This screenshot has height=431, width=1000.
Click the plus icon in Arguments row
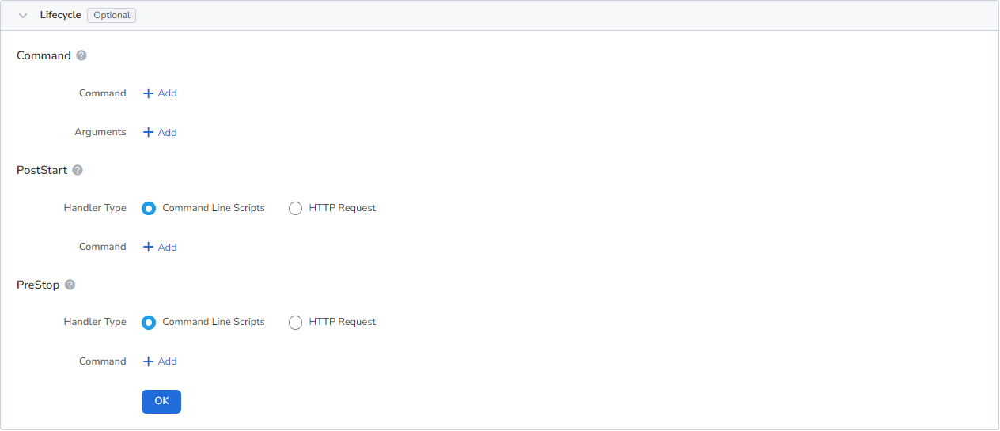tap(148, 133)
